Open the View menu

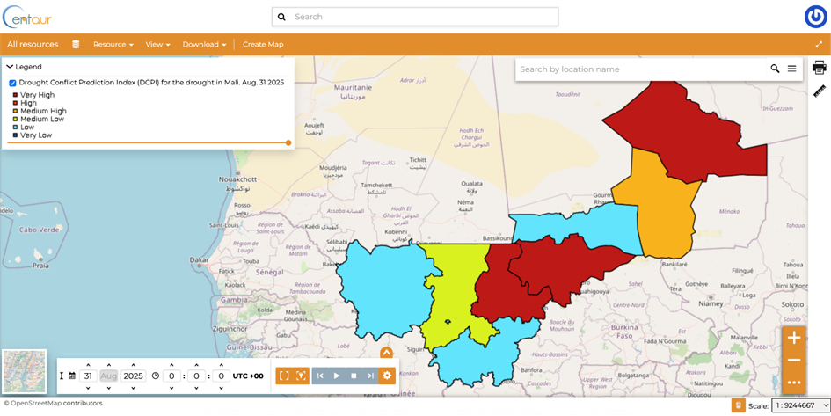[x=157, y=44]
